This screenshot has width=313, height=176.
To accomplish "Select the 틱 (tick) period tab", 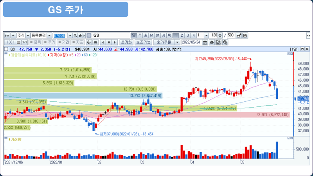I will pyautogui.click(x=169, y=36).
